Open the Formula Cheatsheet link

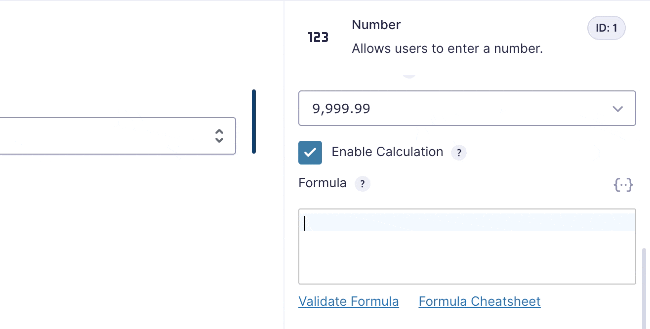tap(480, 301)
